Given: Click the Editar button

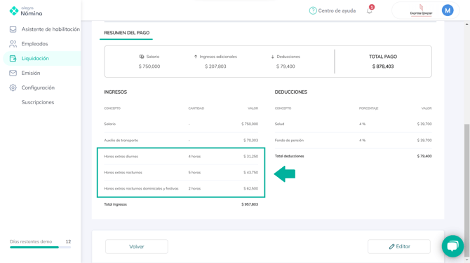Looking at the screenshot, I should tap(399, 246).
